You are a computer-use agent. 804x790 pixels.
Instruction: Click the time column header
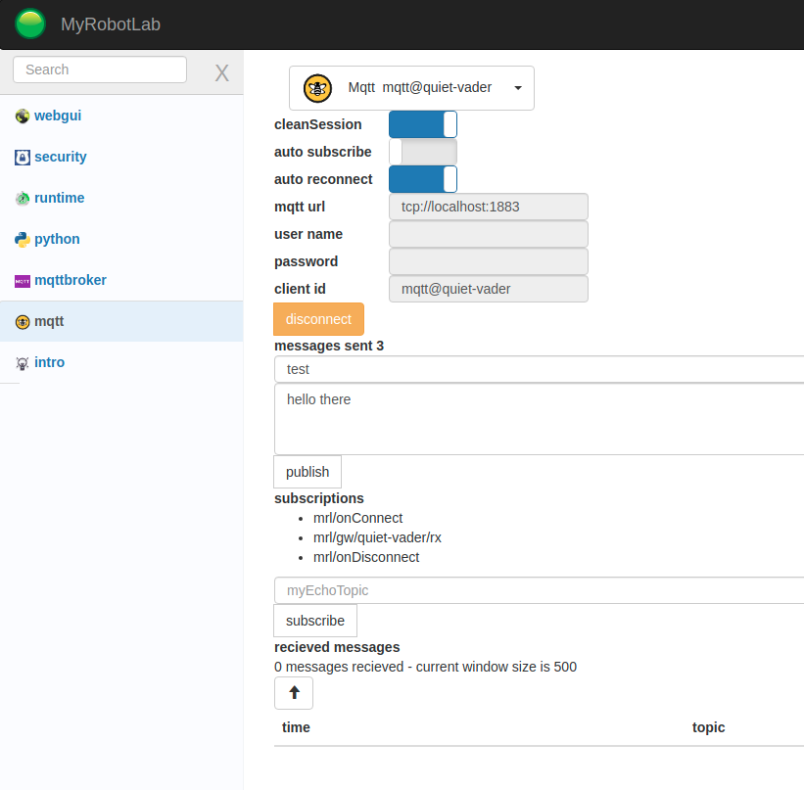pos(296,727)
